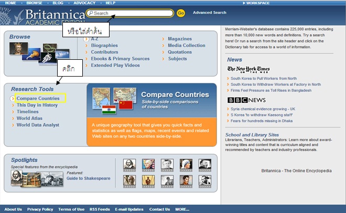Viewport: 346px width, 213px height.
Task: Open South Korea to Withdraw Workers headline
Action: pyautogui.click(x=276, y=84)
